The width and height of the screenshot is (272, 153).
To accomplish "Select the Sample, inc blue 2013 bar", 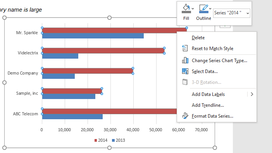I will [x=69, y=96].
